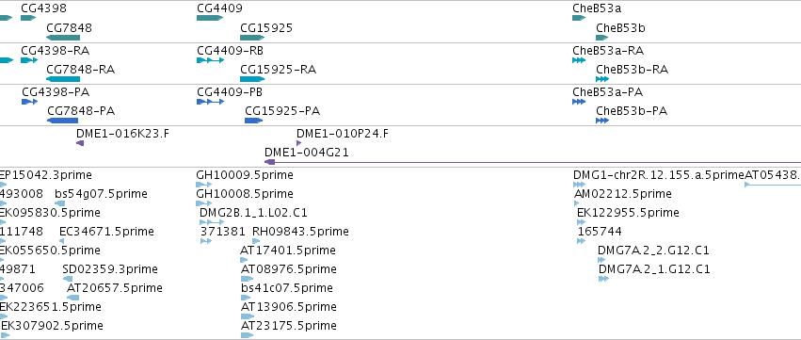Screen dimensions: 801x340
Task: Select the AT17401.5prime EST glyph
Action: tap(244, 260)
